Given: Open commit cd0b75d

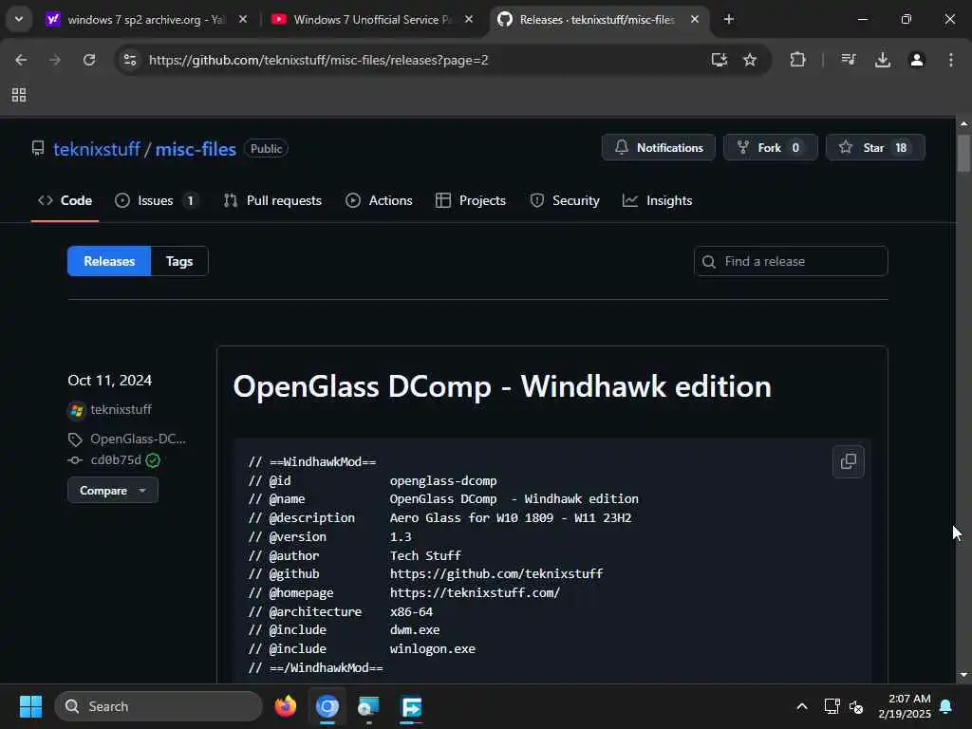Looking at the screenshot, I should tap(116, 460).
